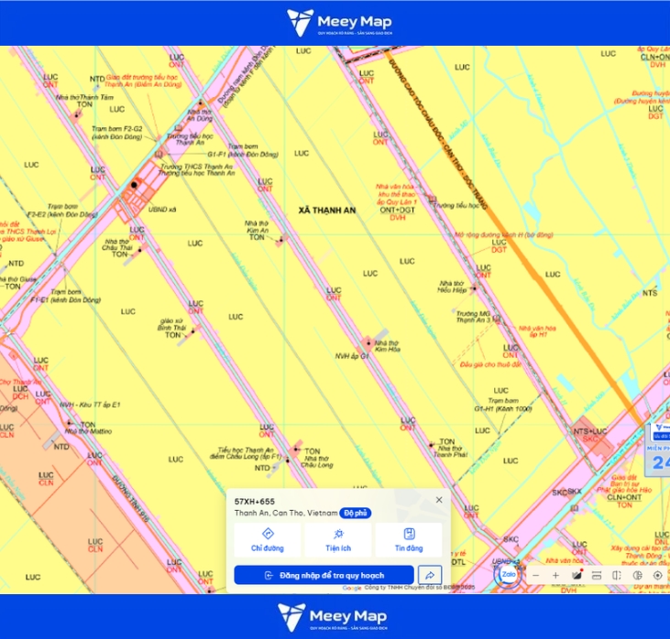Viewport: 670px width, 639px height.
Task: Click the XÃ THẠNH AN commune label
Action: click(327, 210)
